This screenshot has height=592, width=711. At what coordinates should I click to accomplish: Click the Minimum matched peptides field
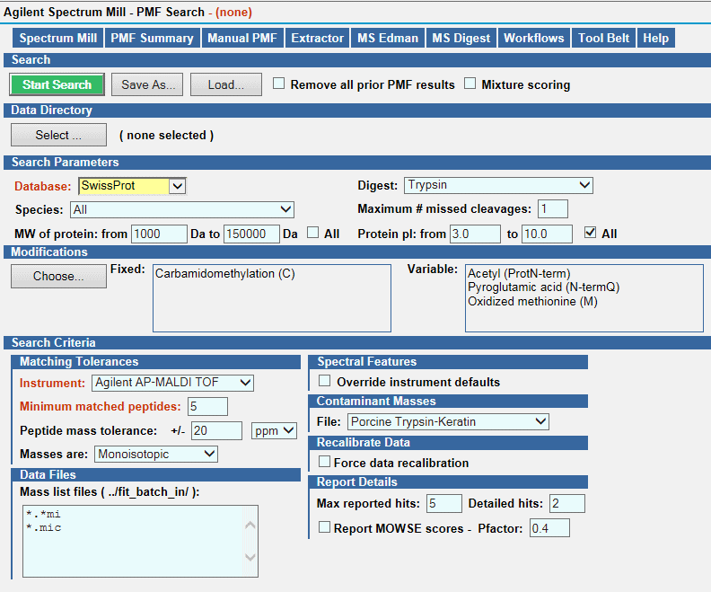[207, 406]
